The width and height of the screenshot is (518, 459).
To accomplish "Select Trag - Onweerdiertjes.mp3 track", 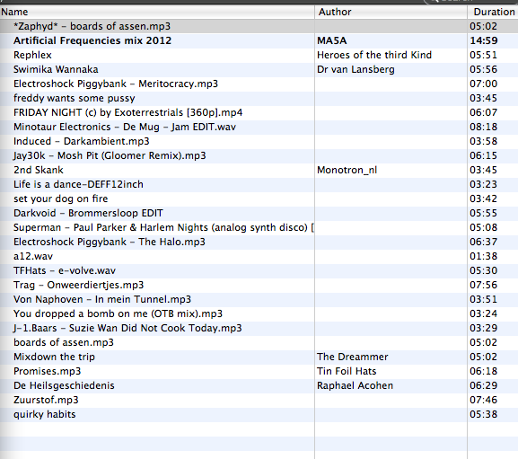I will (x=259, y=285).
